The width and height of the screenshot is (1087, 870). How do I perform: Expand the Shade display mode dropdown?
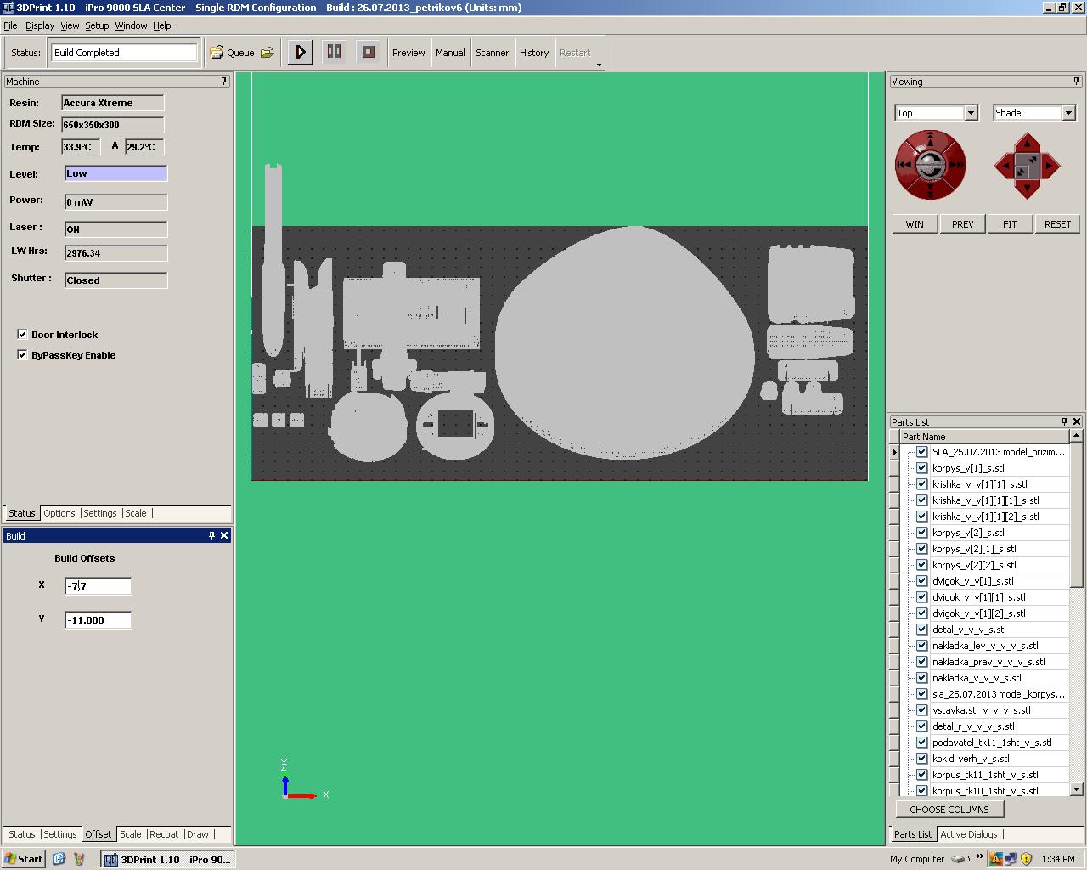(1068, 113)
